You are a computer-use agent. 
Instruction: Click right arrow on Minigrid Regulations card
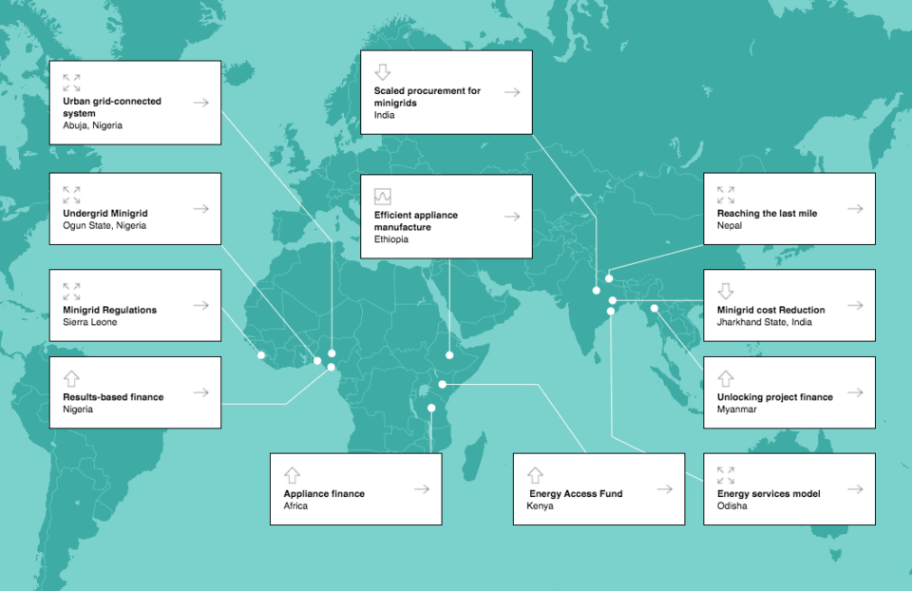200,305
